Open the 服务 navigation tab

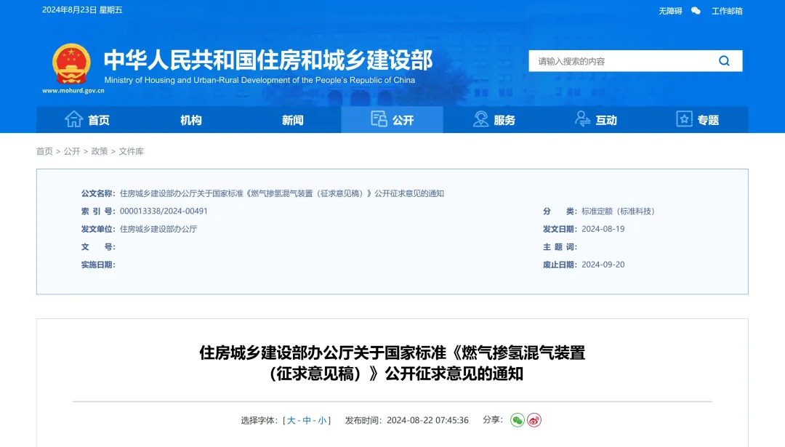494,120
